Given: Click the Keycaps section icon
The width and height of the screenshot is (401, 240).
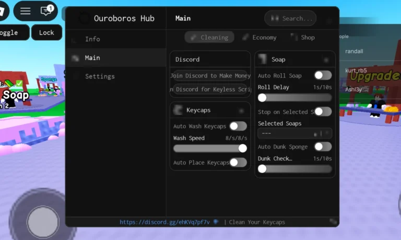Looking at the screenshot, I should click(178, 110).
